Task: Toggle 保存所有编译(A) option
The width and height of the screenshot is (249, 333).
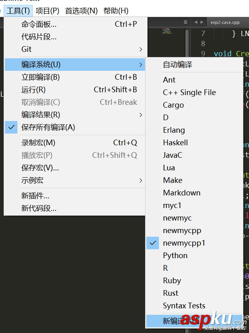Action: click(x=75, y=127)
